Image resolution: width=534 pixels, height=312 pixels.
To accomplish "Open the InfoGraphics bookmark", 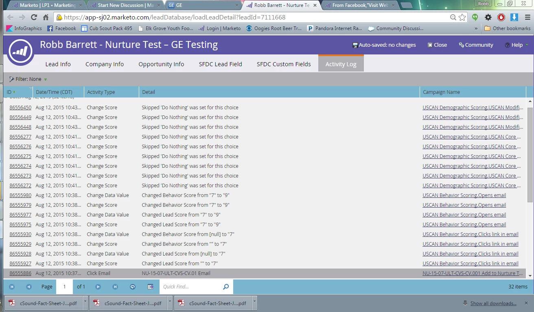I will (24, 28).
